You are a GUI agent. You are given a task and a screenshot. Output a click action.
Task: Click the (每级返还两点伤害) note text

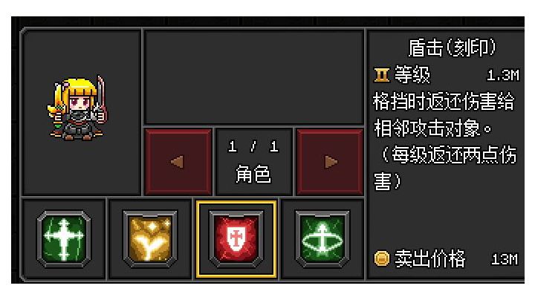tap(445, 168)
